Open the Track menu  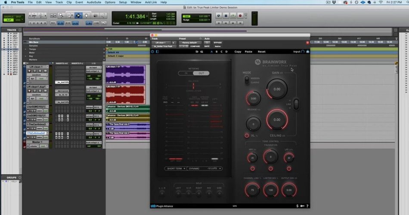click(x=59, y=2)
